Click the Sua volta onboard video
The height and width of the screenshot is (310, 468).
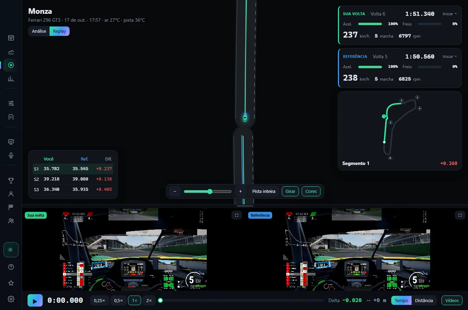coord(134,249)
